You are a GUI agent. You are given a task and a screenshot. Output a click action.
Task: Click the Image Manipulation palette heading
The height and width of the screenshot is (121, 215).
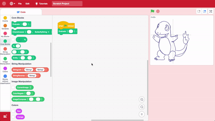21,82
